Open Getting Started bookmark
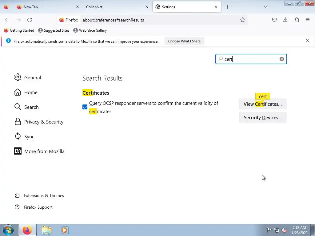The height and width of the screenshot is (236, 315). coord(19,30)
